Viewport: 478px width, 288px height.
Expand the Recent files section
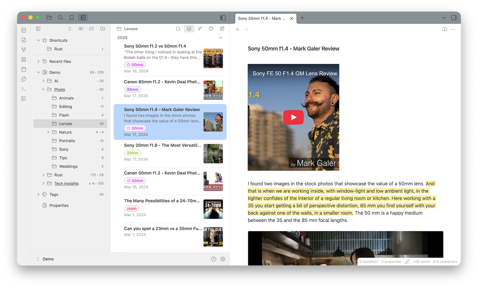click(38, 61)
